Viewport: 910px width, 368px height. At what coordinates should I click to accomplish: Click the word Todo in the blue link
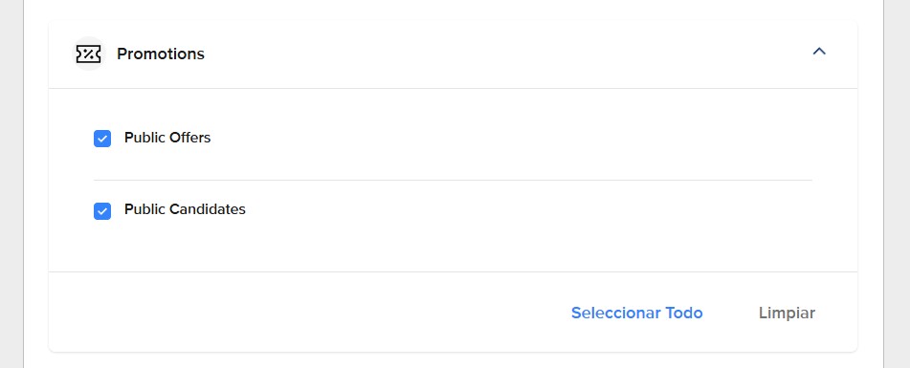click(x=683, y=313)
